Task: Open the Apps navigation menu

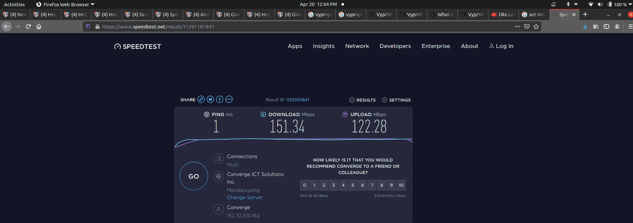Action: [x=295, y=46]
